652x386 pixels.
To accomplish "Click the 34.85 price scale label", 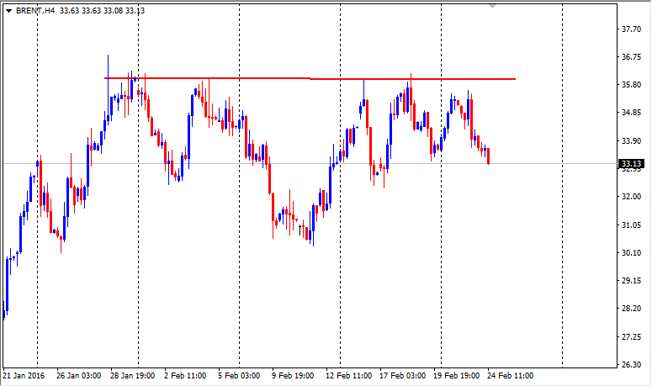I will click(631, 113).
